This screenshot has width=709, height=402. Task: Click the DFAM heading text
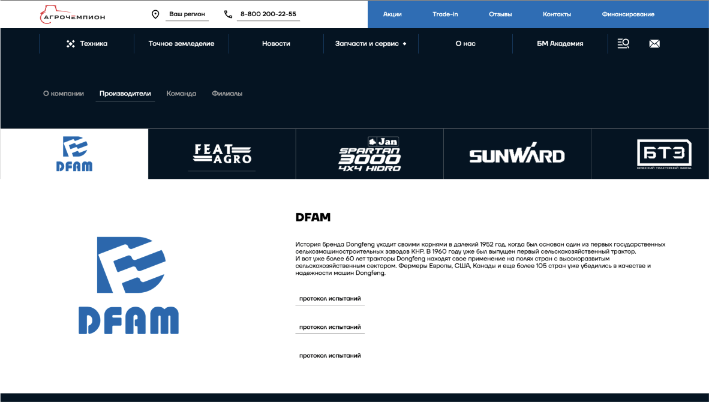313,218
